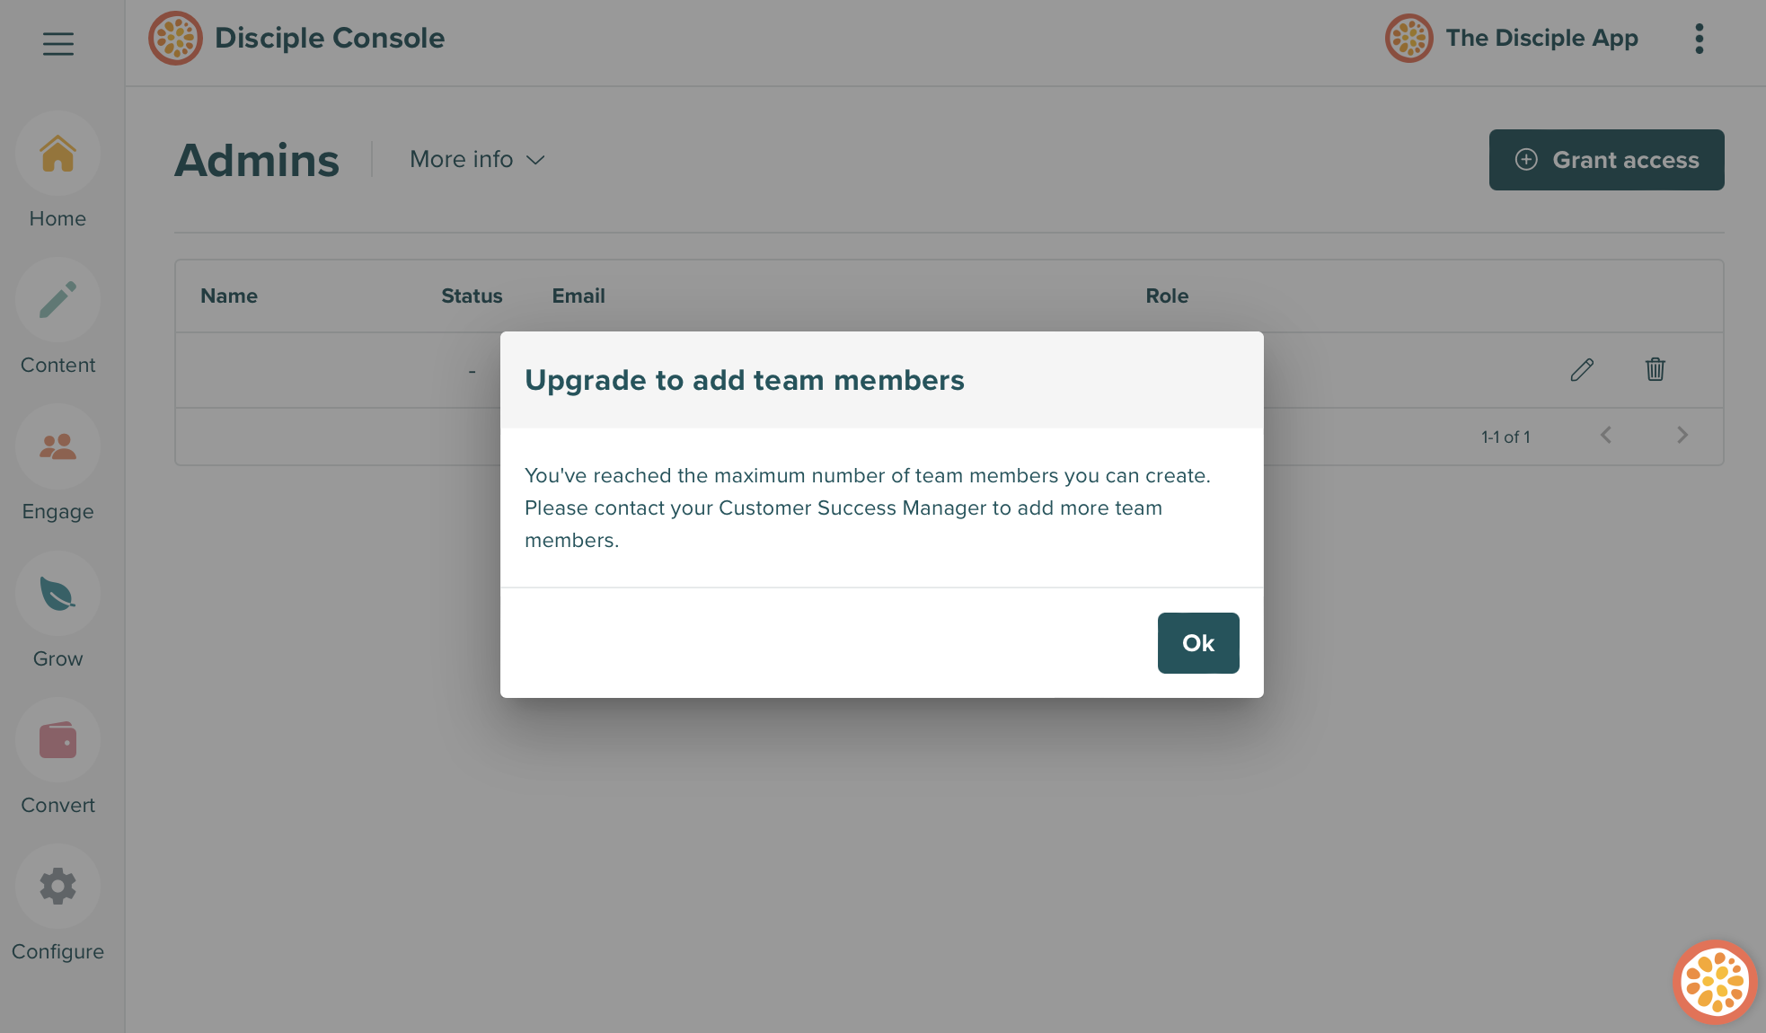Select the Engage people icon

57,446
